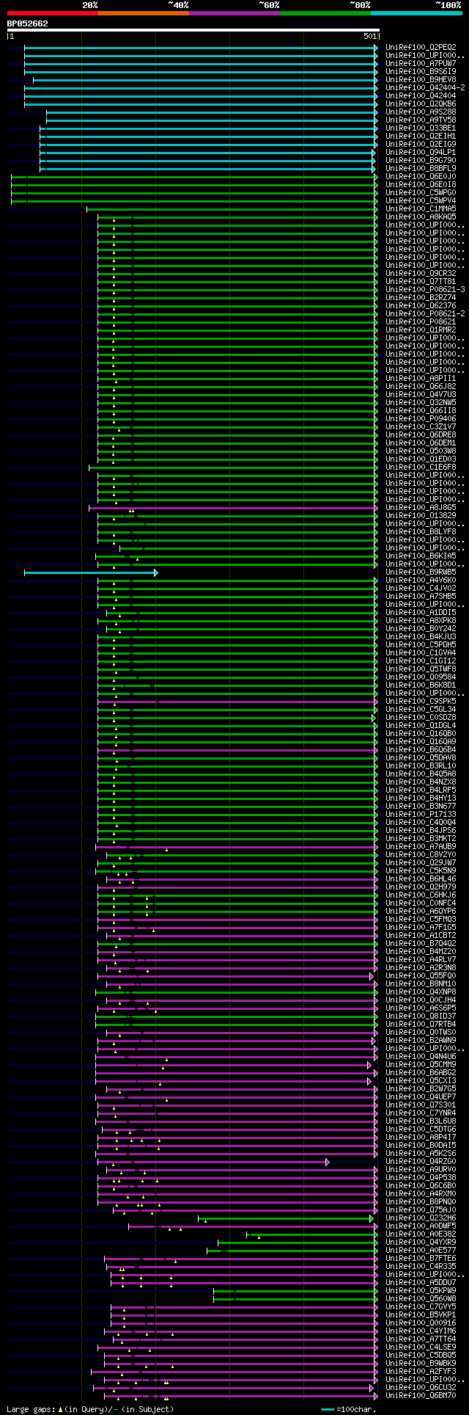Open hit UniRef100_Q42404-2
Screen dimensions: 469x1415
point(426,87)
